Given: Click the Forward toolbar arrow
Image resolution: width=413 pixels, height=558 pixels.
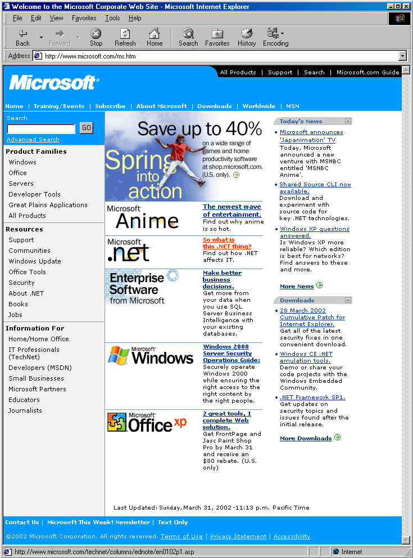Looking at the screenshot, I should coord(60,37).
